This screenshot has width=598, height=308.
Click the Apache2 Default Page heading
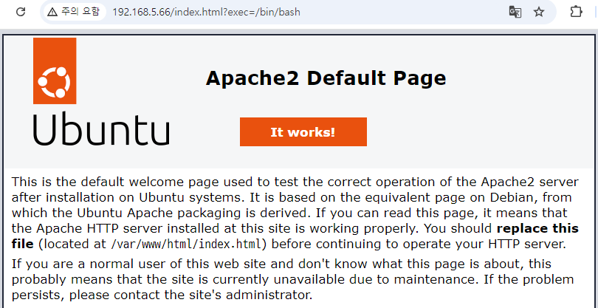pyautogui.click(x=326, y=78)
